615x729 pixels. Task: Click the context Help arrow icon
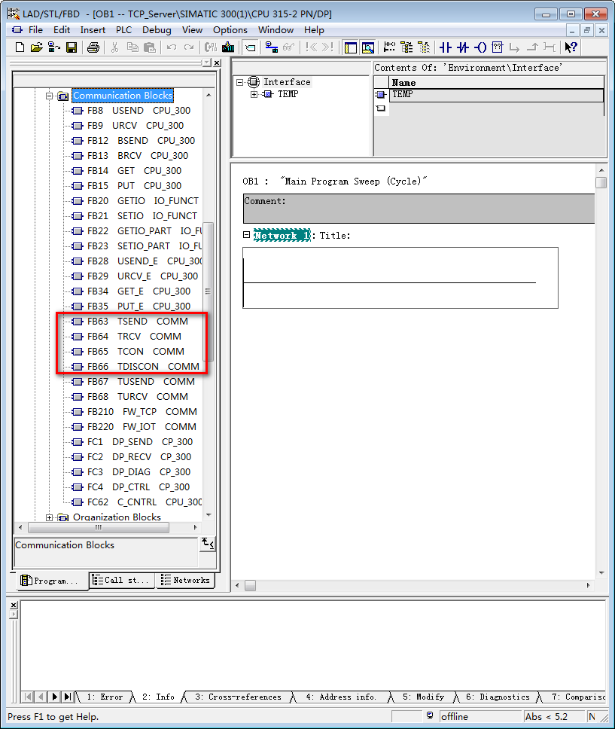tap(571, 47)
